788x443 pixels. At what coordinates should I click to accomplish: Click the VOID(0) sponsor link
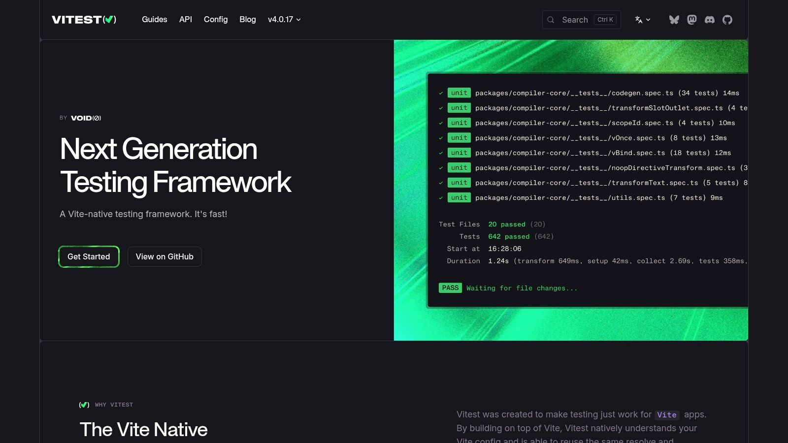click(86, 118)
